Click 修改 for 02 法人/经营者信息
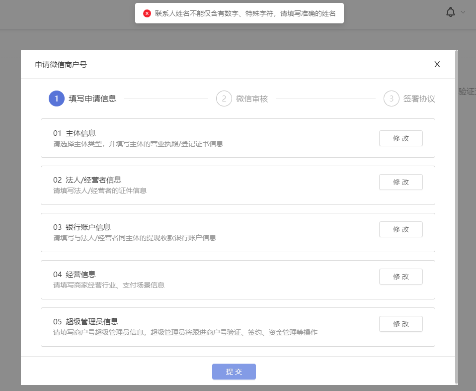 click(400, 182)
